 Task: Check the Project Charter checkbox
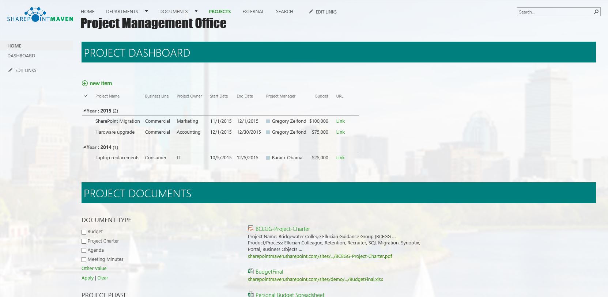[84, 241]
